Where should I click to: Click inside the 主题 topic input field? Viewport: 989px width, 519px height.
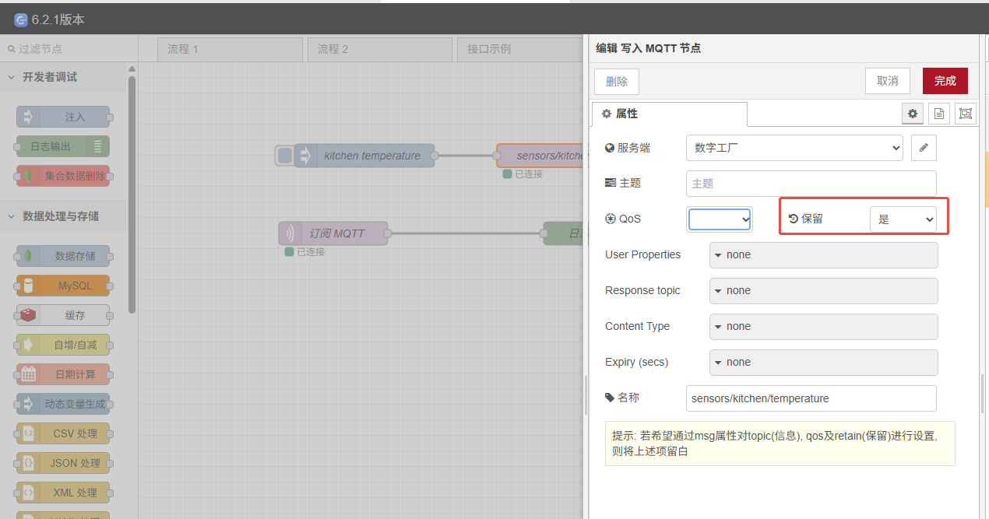[x=811, y=183]
